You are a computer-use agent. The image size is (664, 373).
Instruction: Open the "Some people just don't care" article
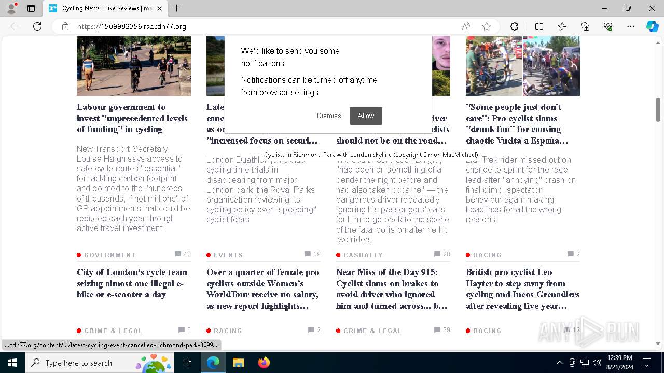pos(517,124)
